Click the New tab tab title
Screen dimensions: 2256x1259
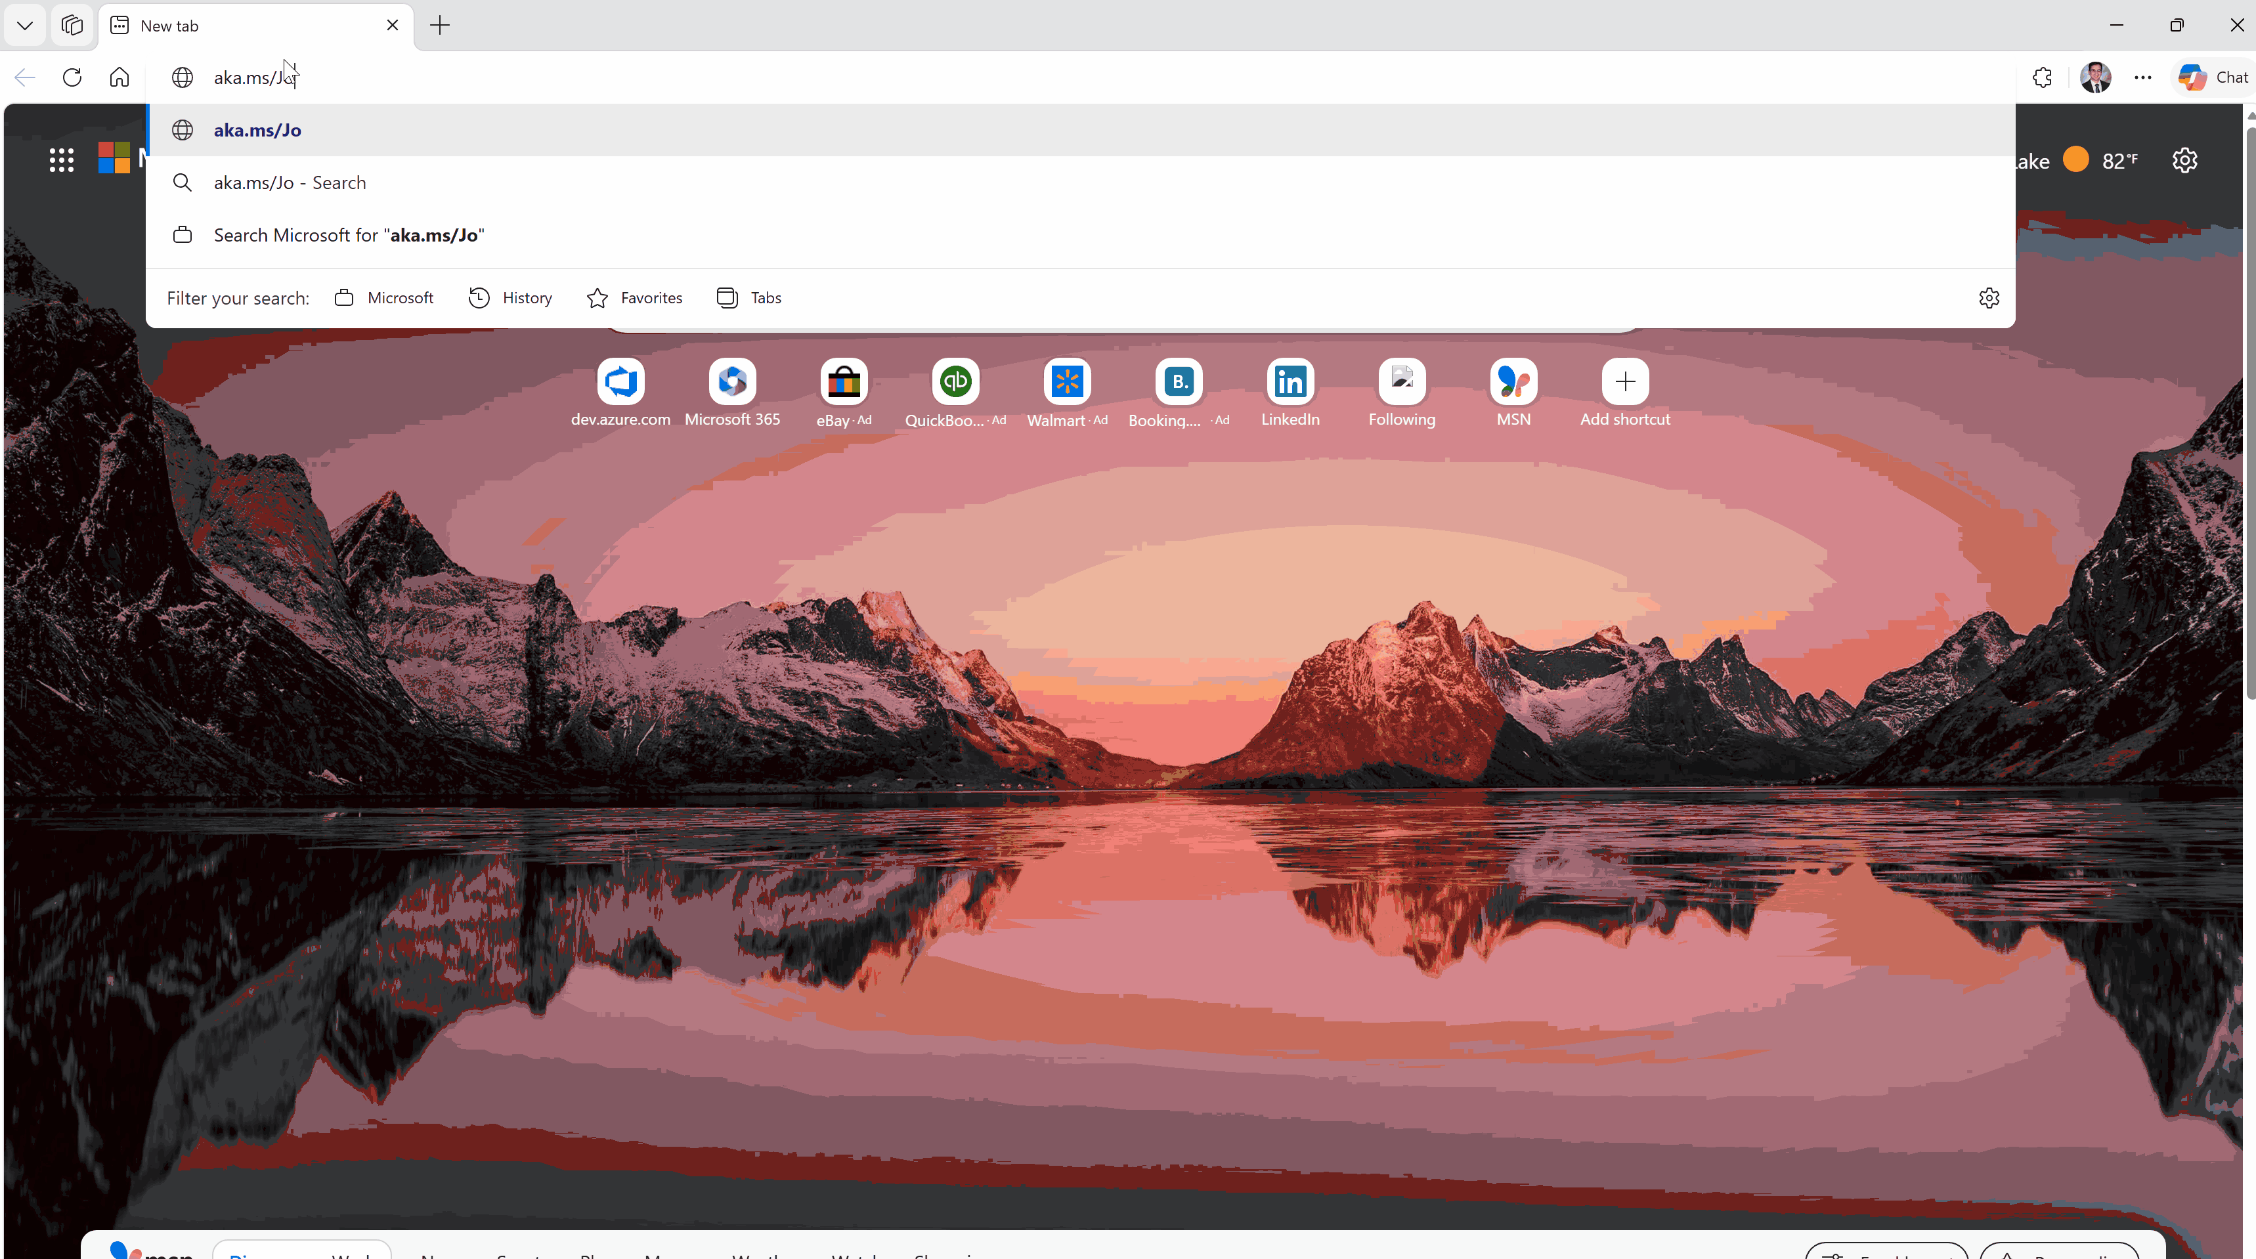169,26
